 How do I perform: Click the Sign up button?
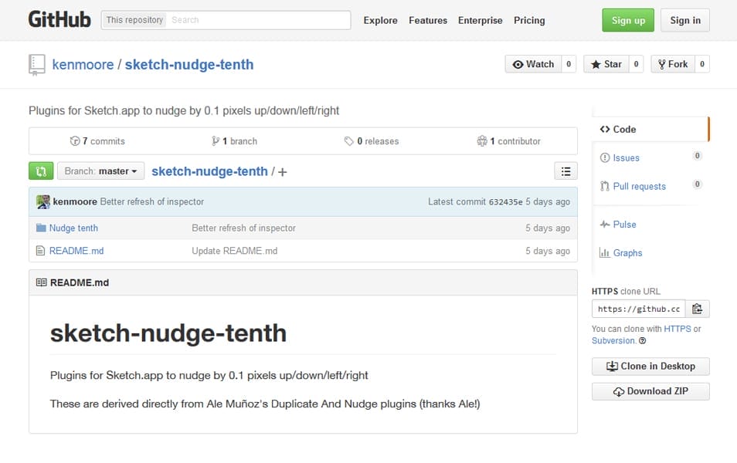coord(627,21)
